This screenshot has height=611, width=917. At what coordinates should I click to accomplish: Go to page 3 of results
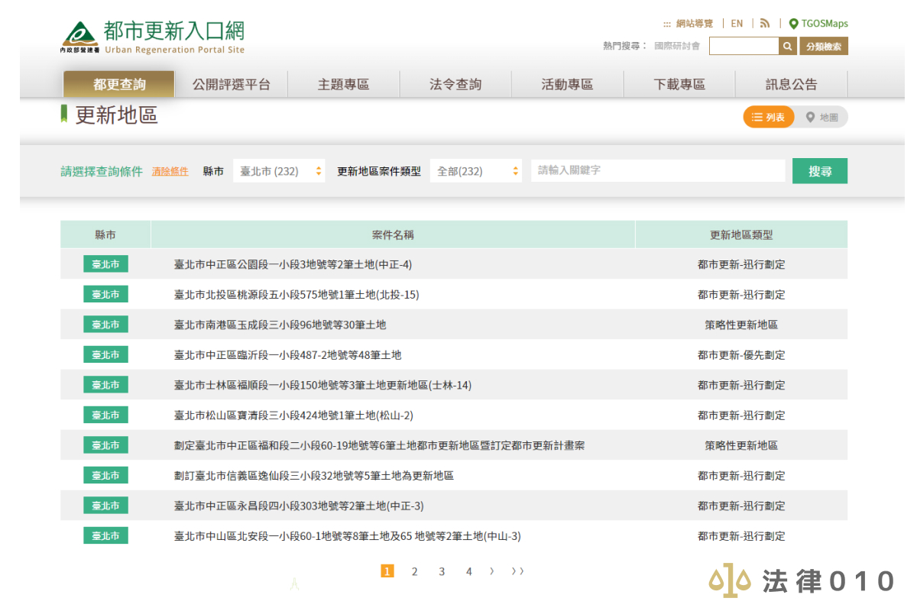pos(442,571)
